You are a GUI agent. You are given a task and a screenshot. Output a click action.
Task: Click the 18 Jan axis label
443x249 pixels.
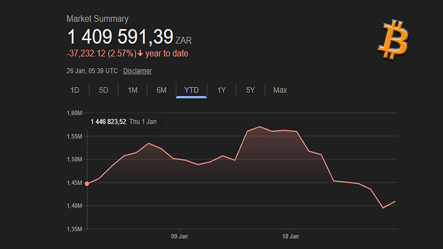[x=291, y=236]
